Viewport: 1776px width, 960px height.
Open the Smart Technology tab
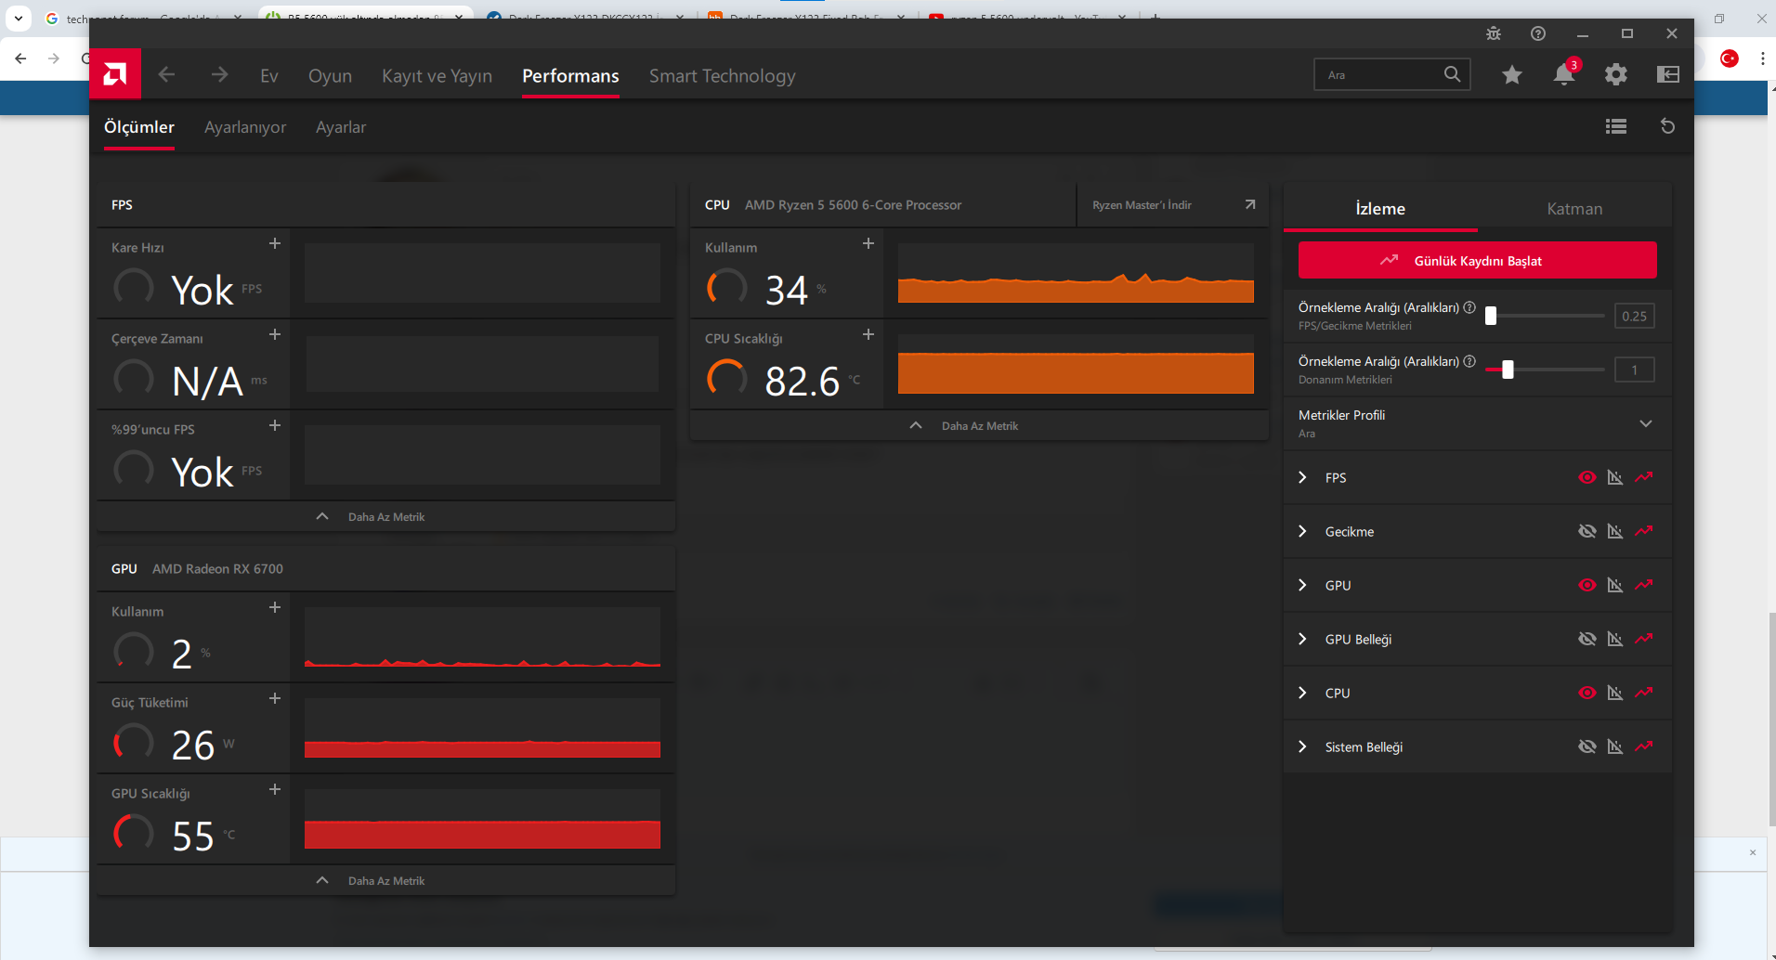722,76
